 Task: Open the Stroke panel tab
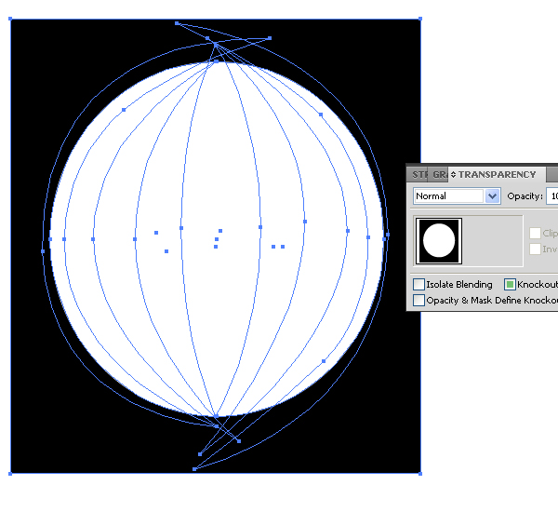tap(418, 175)
